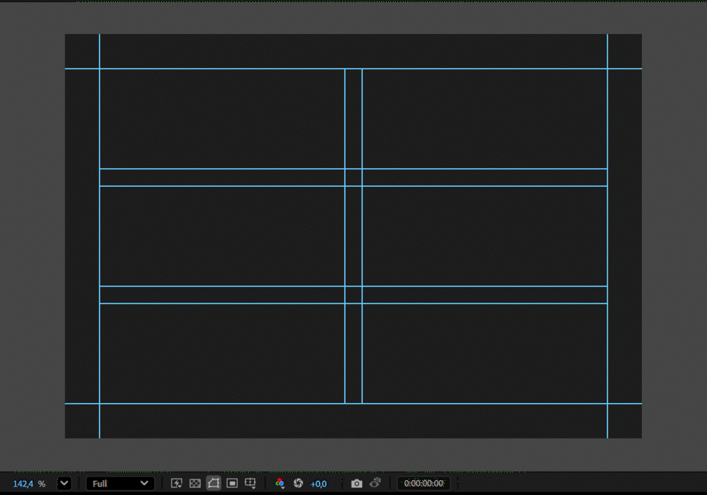707x495 pixels.
Task: Toggle mask and shape path visibility
Action: (x=214, y=483)
